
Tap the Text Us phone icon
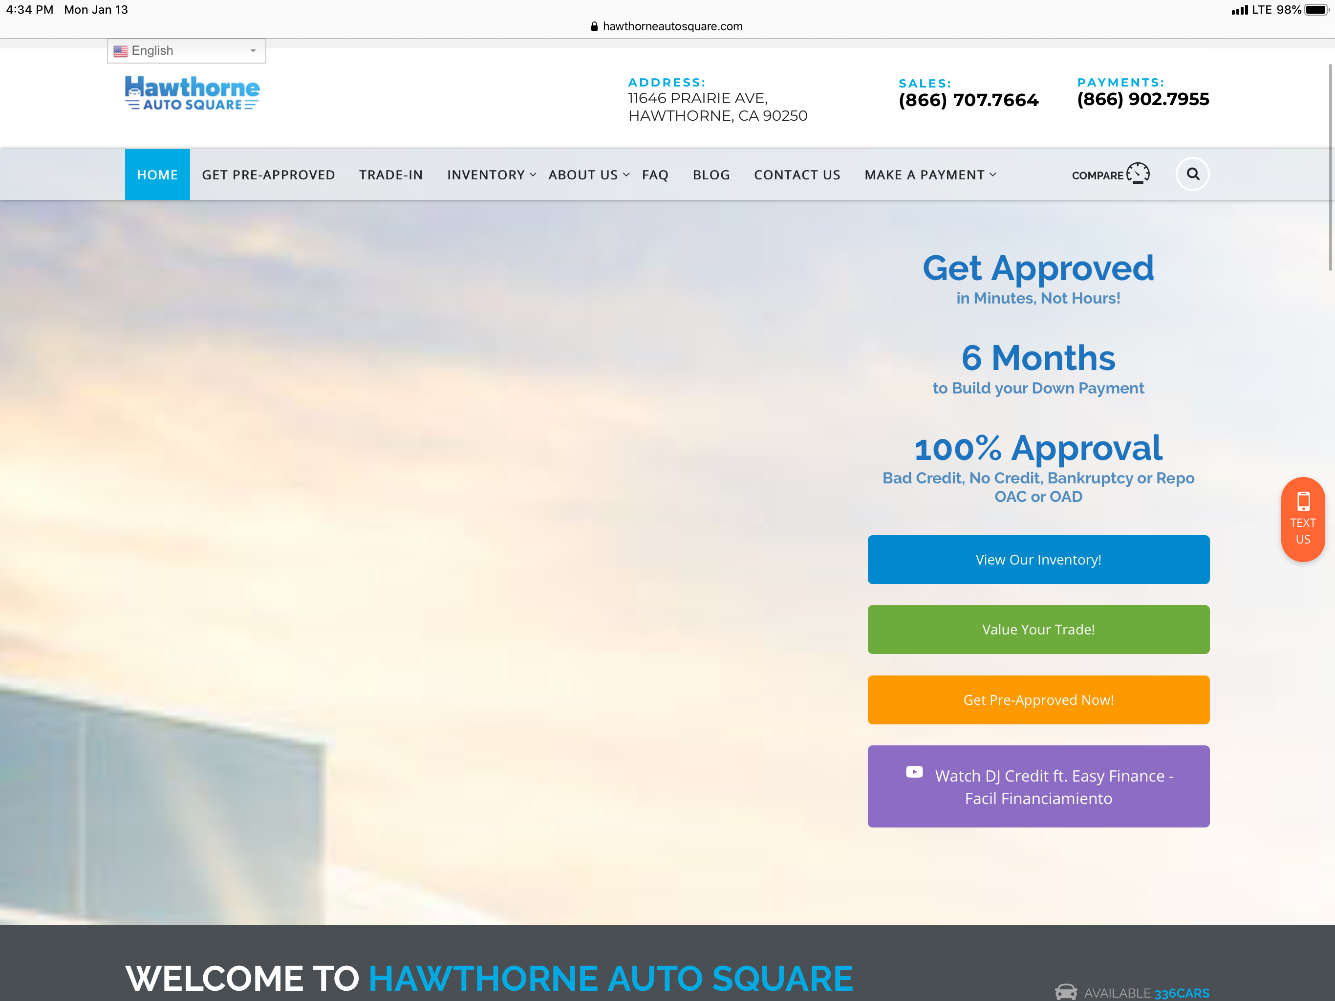tap(1303, 501)
